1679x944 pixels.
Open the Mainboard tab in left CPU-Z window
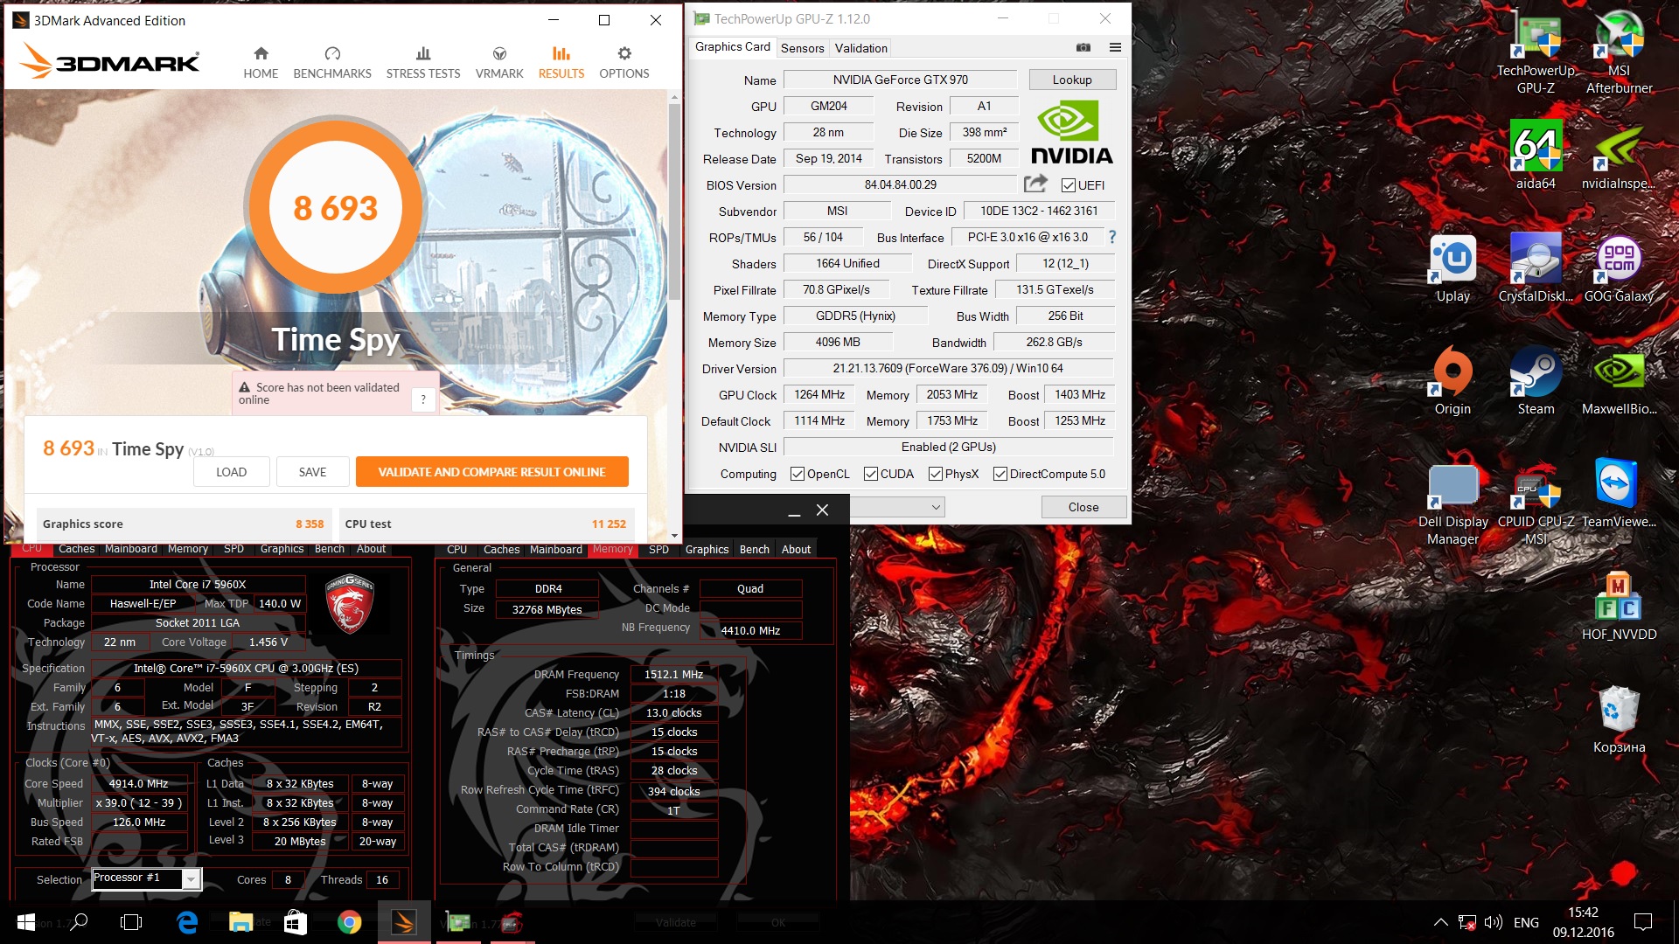(131, 549)
